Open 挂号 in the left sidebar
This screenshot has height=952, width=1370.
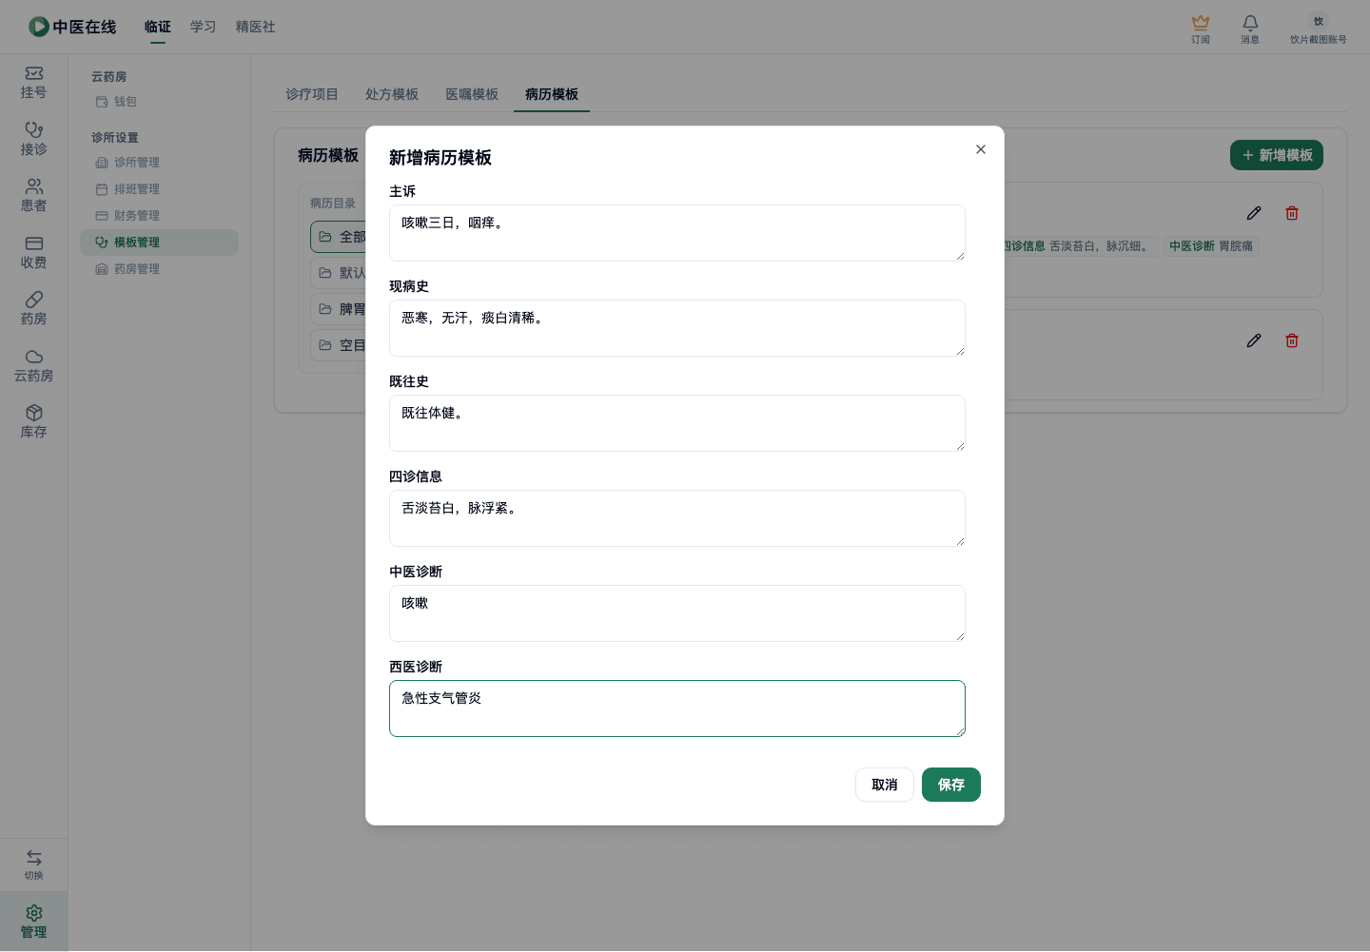click(x=34, y=83)
